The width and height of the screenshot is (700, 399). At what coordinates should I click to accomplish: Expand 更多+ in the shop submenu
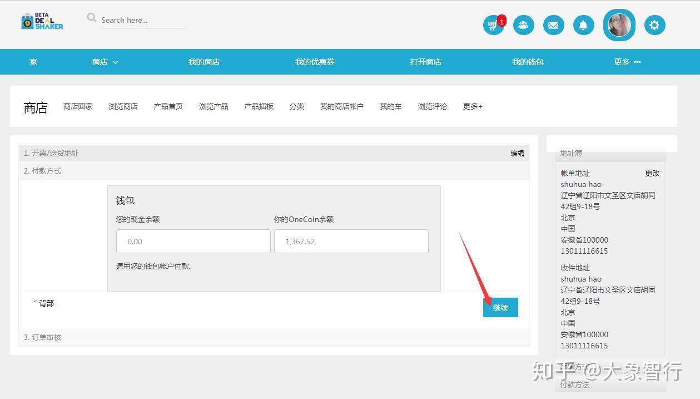(x=472, y=106)
